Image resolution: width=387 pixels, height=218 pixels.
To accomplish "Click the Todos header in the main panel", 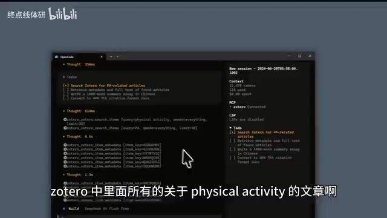I will pyautogui.click(x=70, y=77).
